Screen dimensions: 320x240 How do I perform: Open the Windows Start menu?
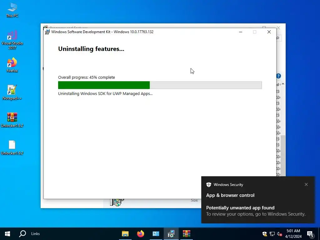tap(7, 234)
